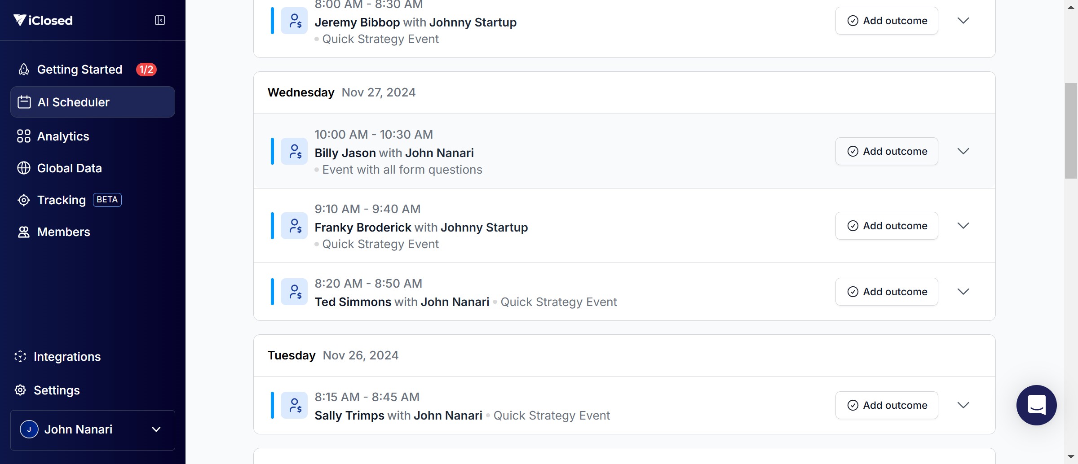
Task: Expand Billy Jason's event details
Action: click(x=963, y=151)
